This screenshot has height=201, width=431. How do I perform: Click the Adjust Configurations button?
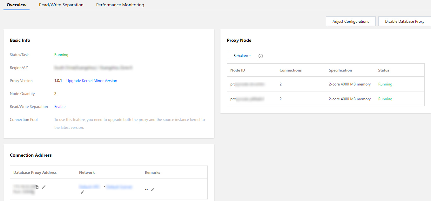pos(351,22)
